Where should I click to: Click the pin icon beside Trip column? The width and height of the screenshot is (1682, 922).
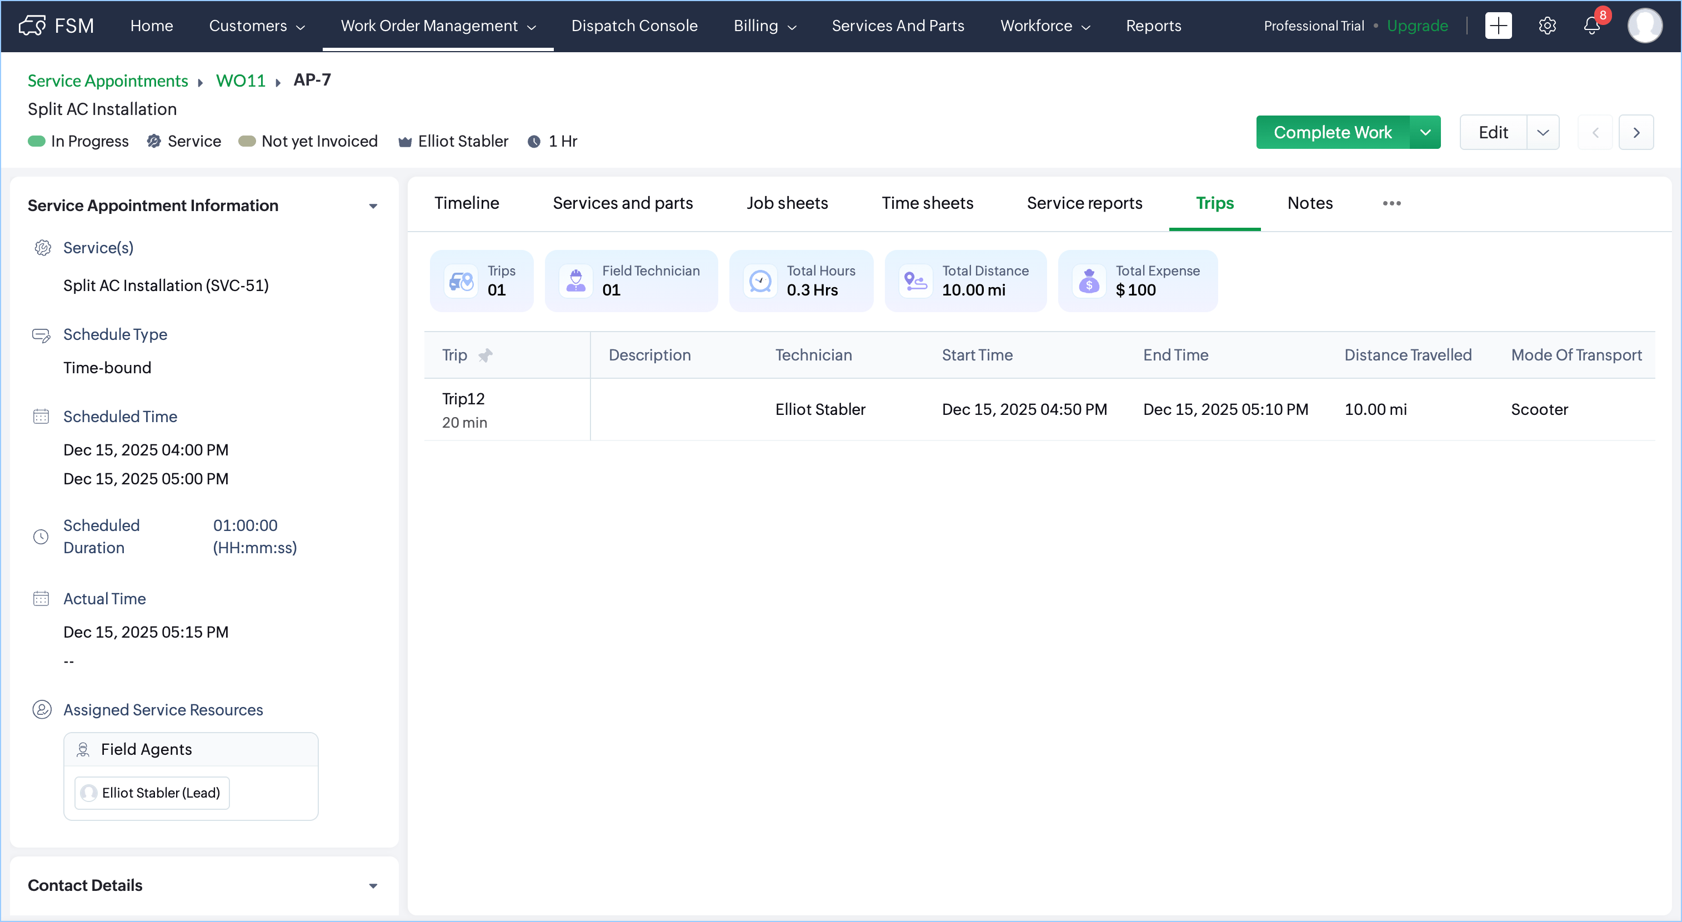pos(485,355)
